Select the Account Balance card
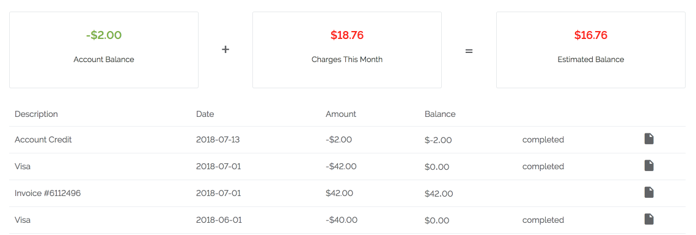Image resolution: width=696 pixels, height=235 pixels. [104, 50]
